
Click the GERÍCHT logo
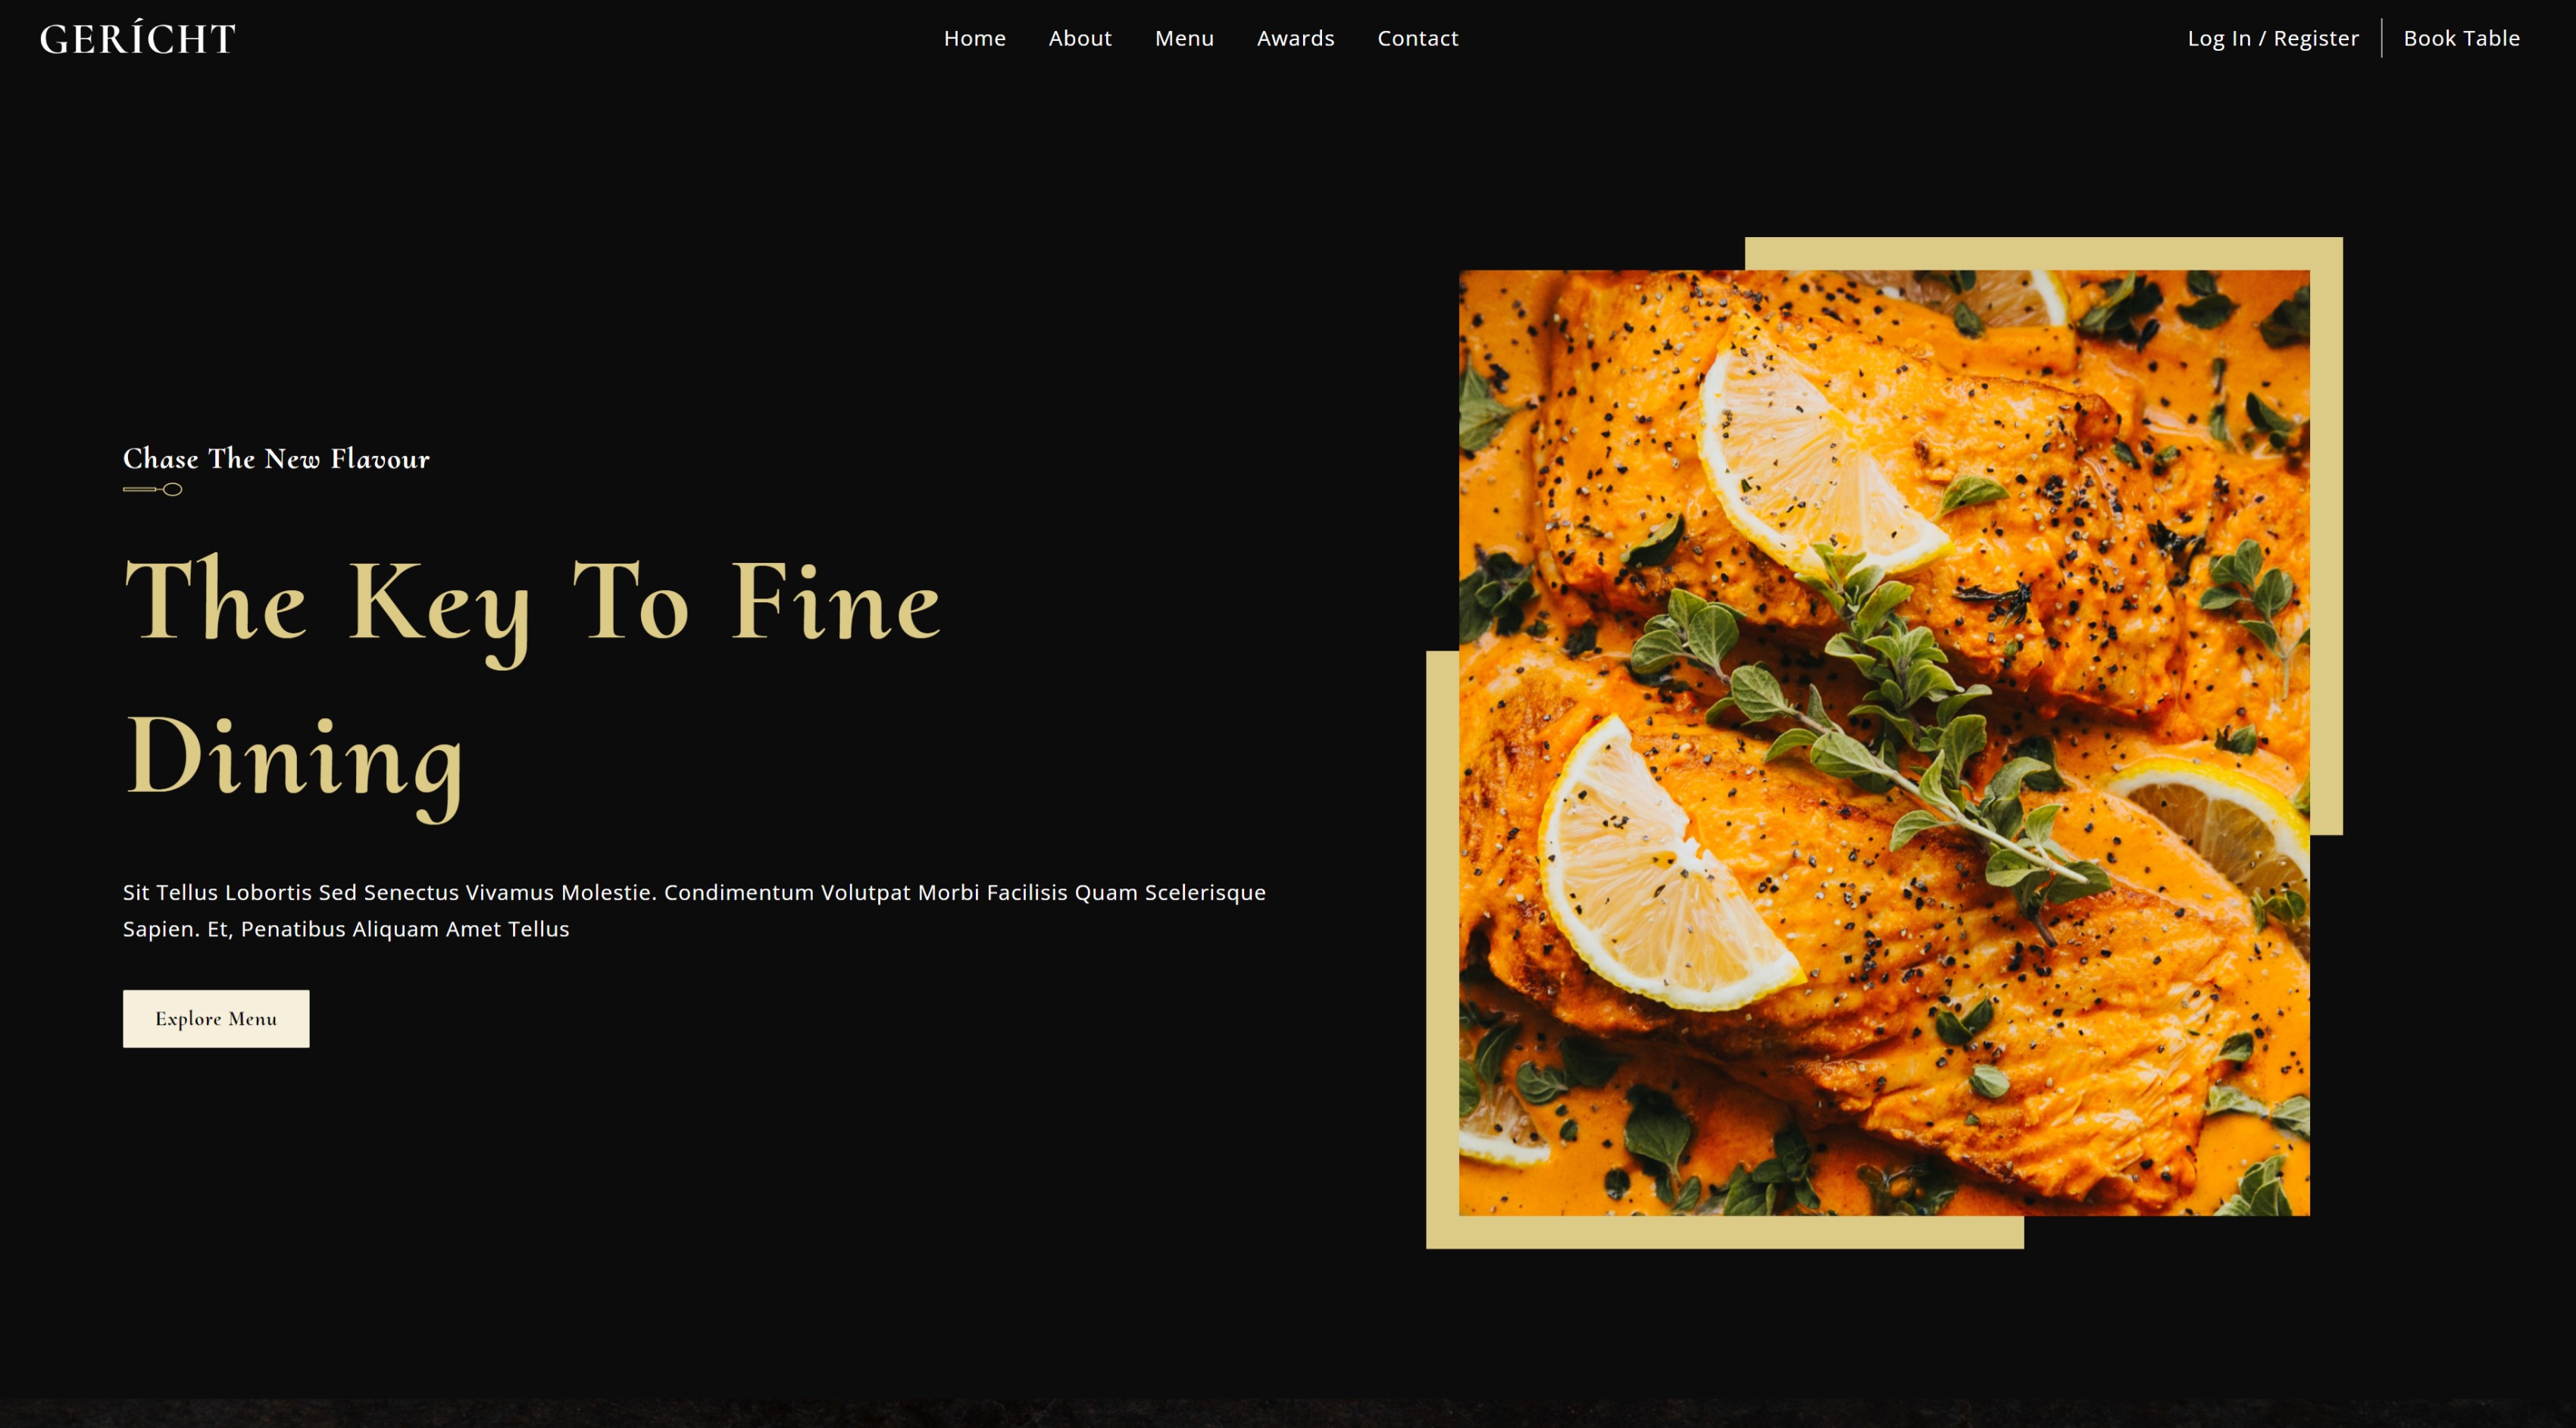tap(138, 39)
